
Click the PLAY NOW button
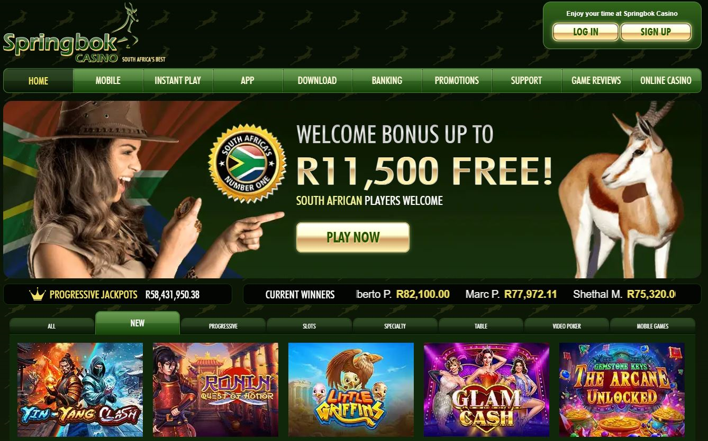(x=353, y=237)
